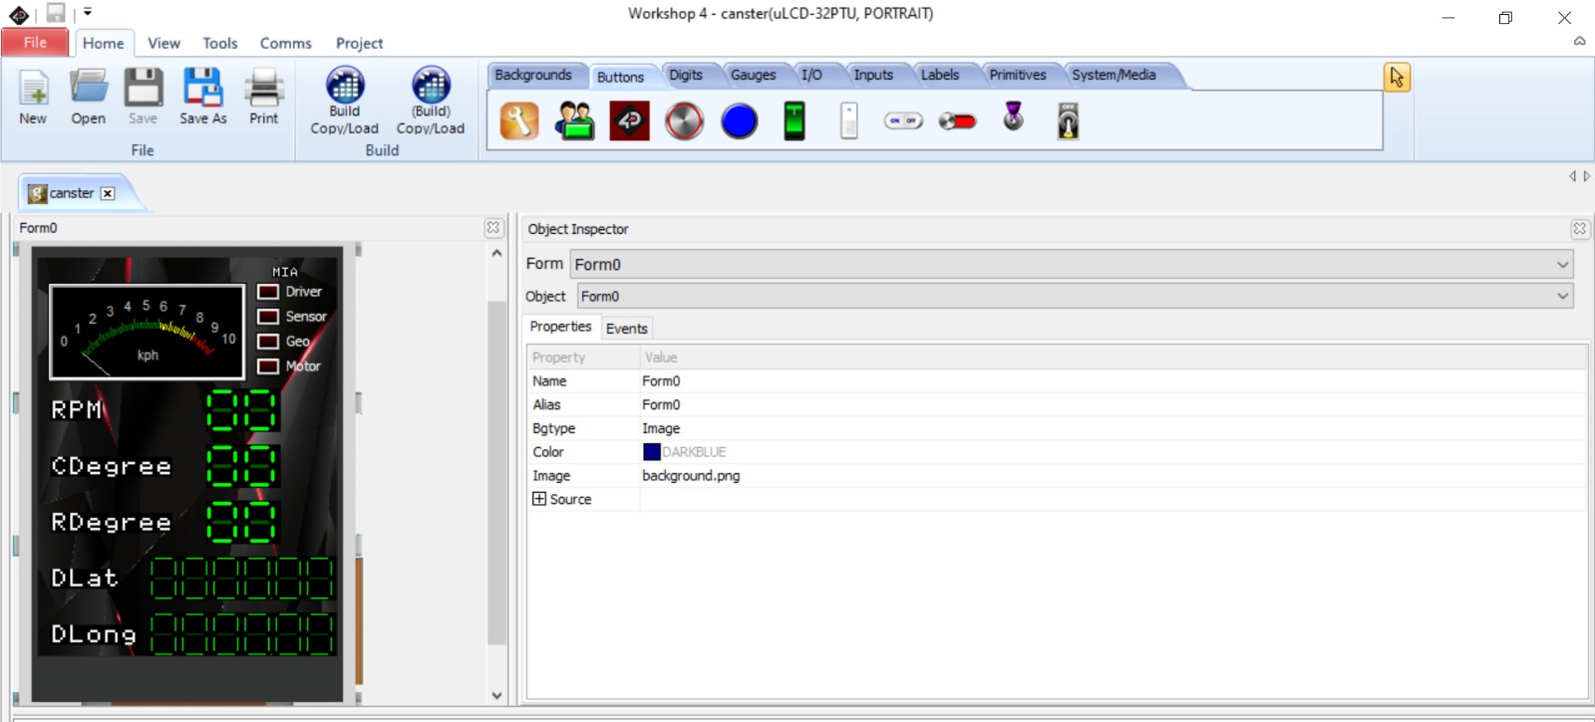Open the Object dropdown showing Form0

pyautogui.click(x=1076, y=296)
